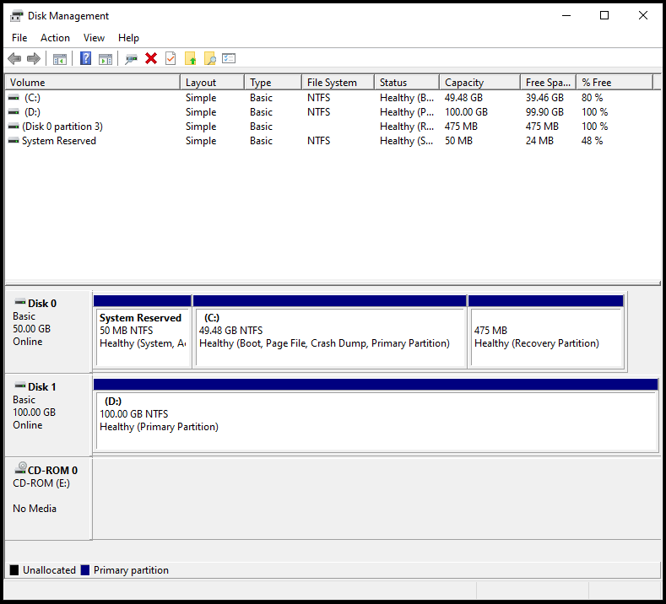Close the Disk Management window
This screenshot has height=604, width=666.
[x=643, y=16]
